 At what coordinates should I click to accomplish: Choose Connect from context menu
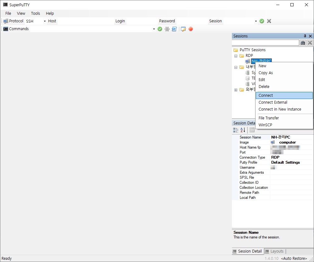(284, 96)
